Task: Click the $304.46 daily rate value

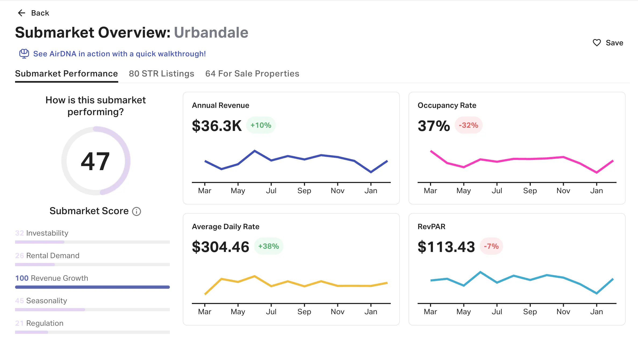Action: tap(221, 247)
